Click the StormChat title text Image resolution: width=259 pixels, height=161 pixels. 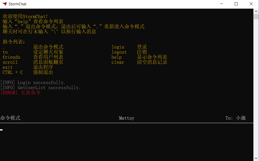click(17, 4)
